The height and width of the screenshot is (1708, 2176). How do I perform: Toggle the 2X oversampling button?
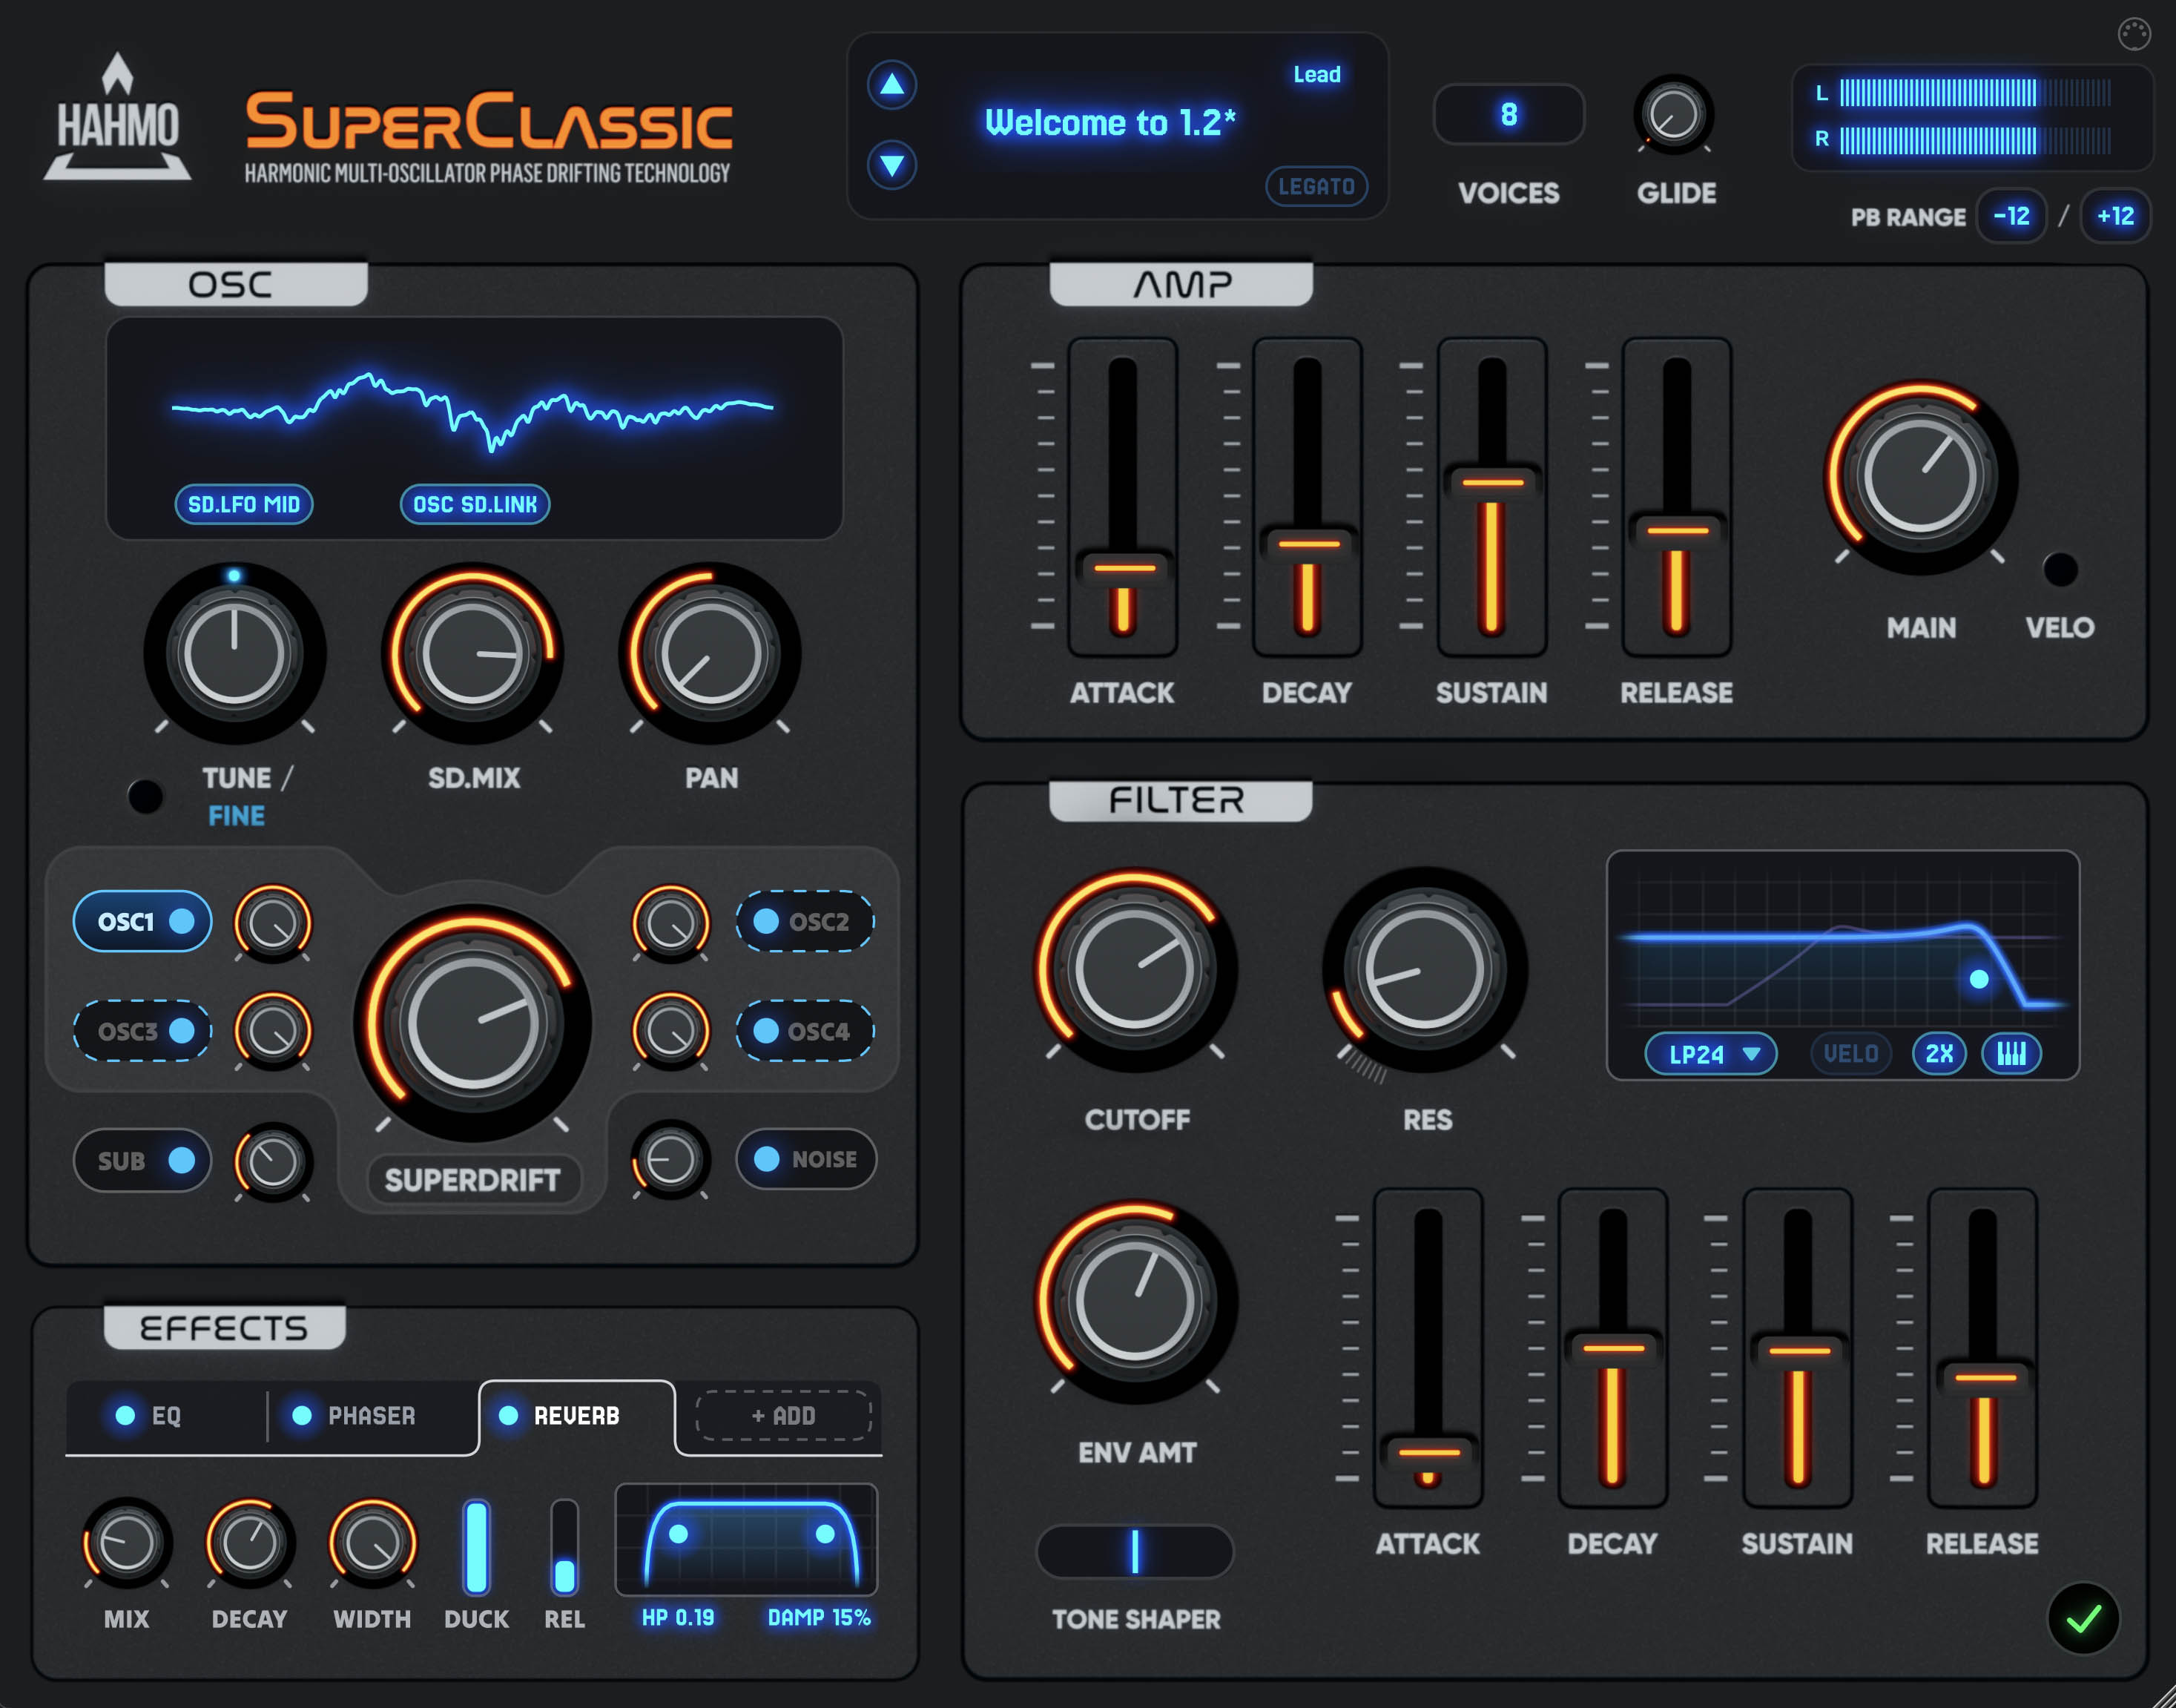tap(1939, 1053)
